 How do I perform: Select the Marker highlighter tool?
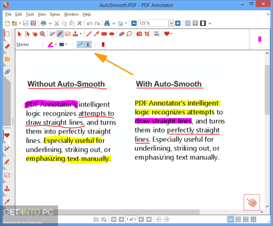click(x=60, y=34)
